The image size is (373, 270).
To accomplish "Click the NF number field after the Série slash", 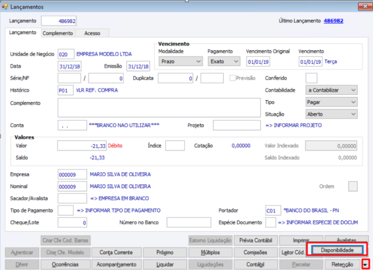I will click(x=106, y=78).
